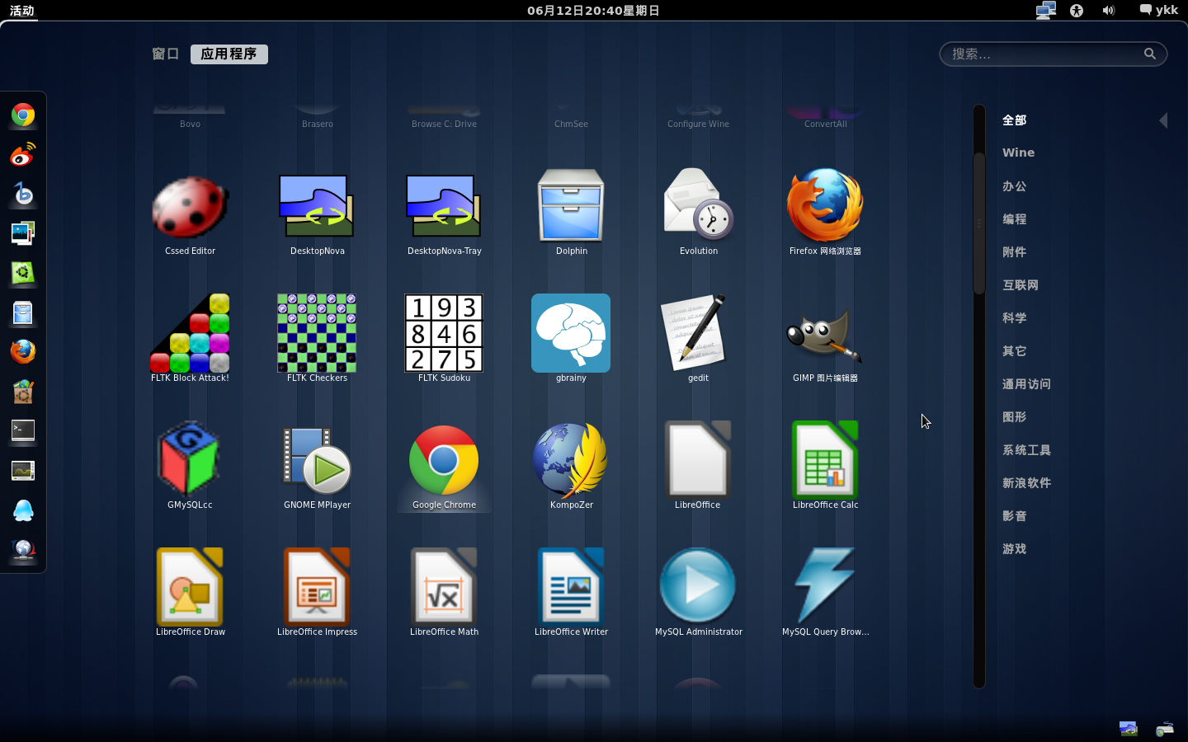The width and height of the screenshot is (1188, 742).
Task: Select 新浪软件 (Sina Software) category
Action: pyautogui.click(x=1026, y=483)
